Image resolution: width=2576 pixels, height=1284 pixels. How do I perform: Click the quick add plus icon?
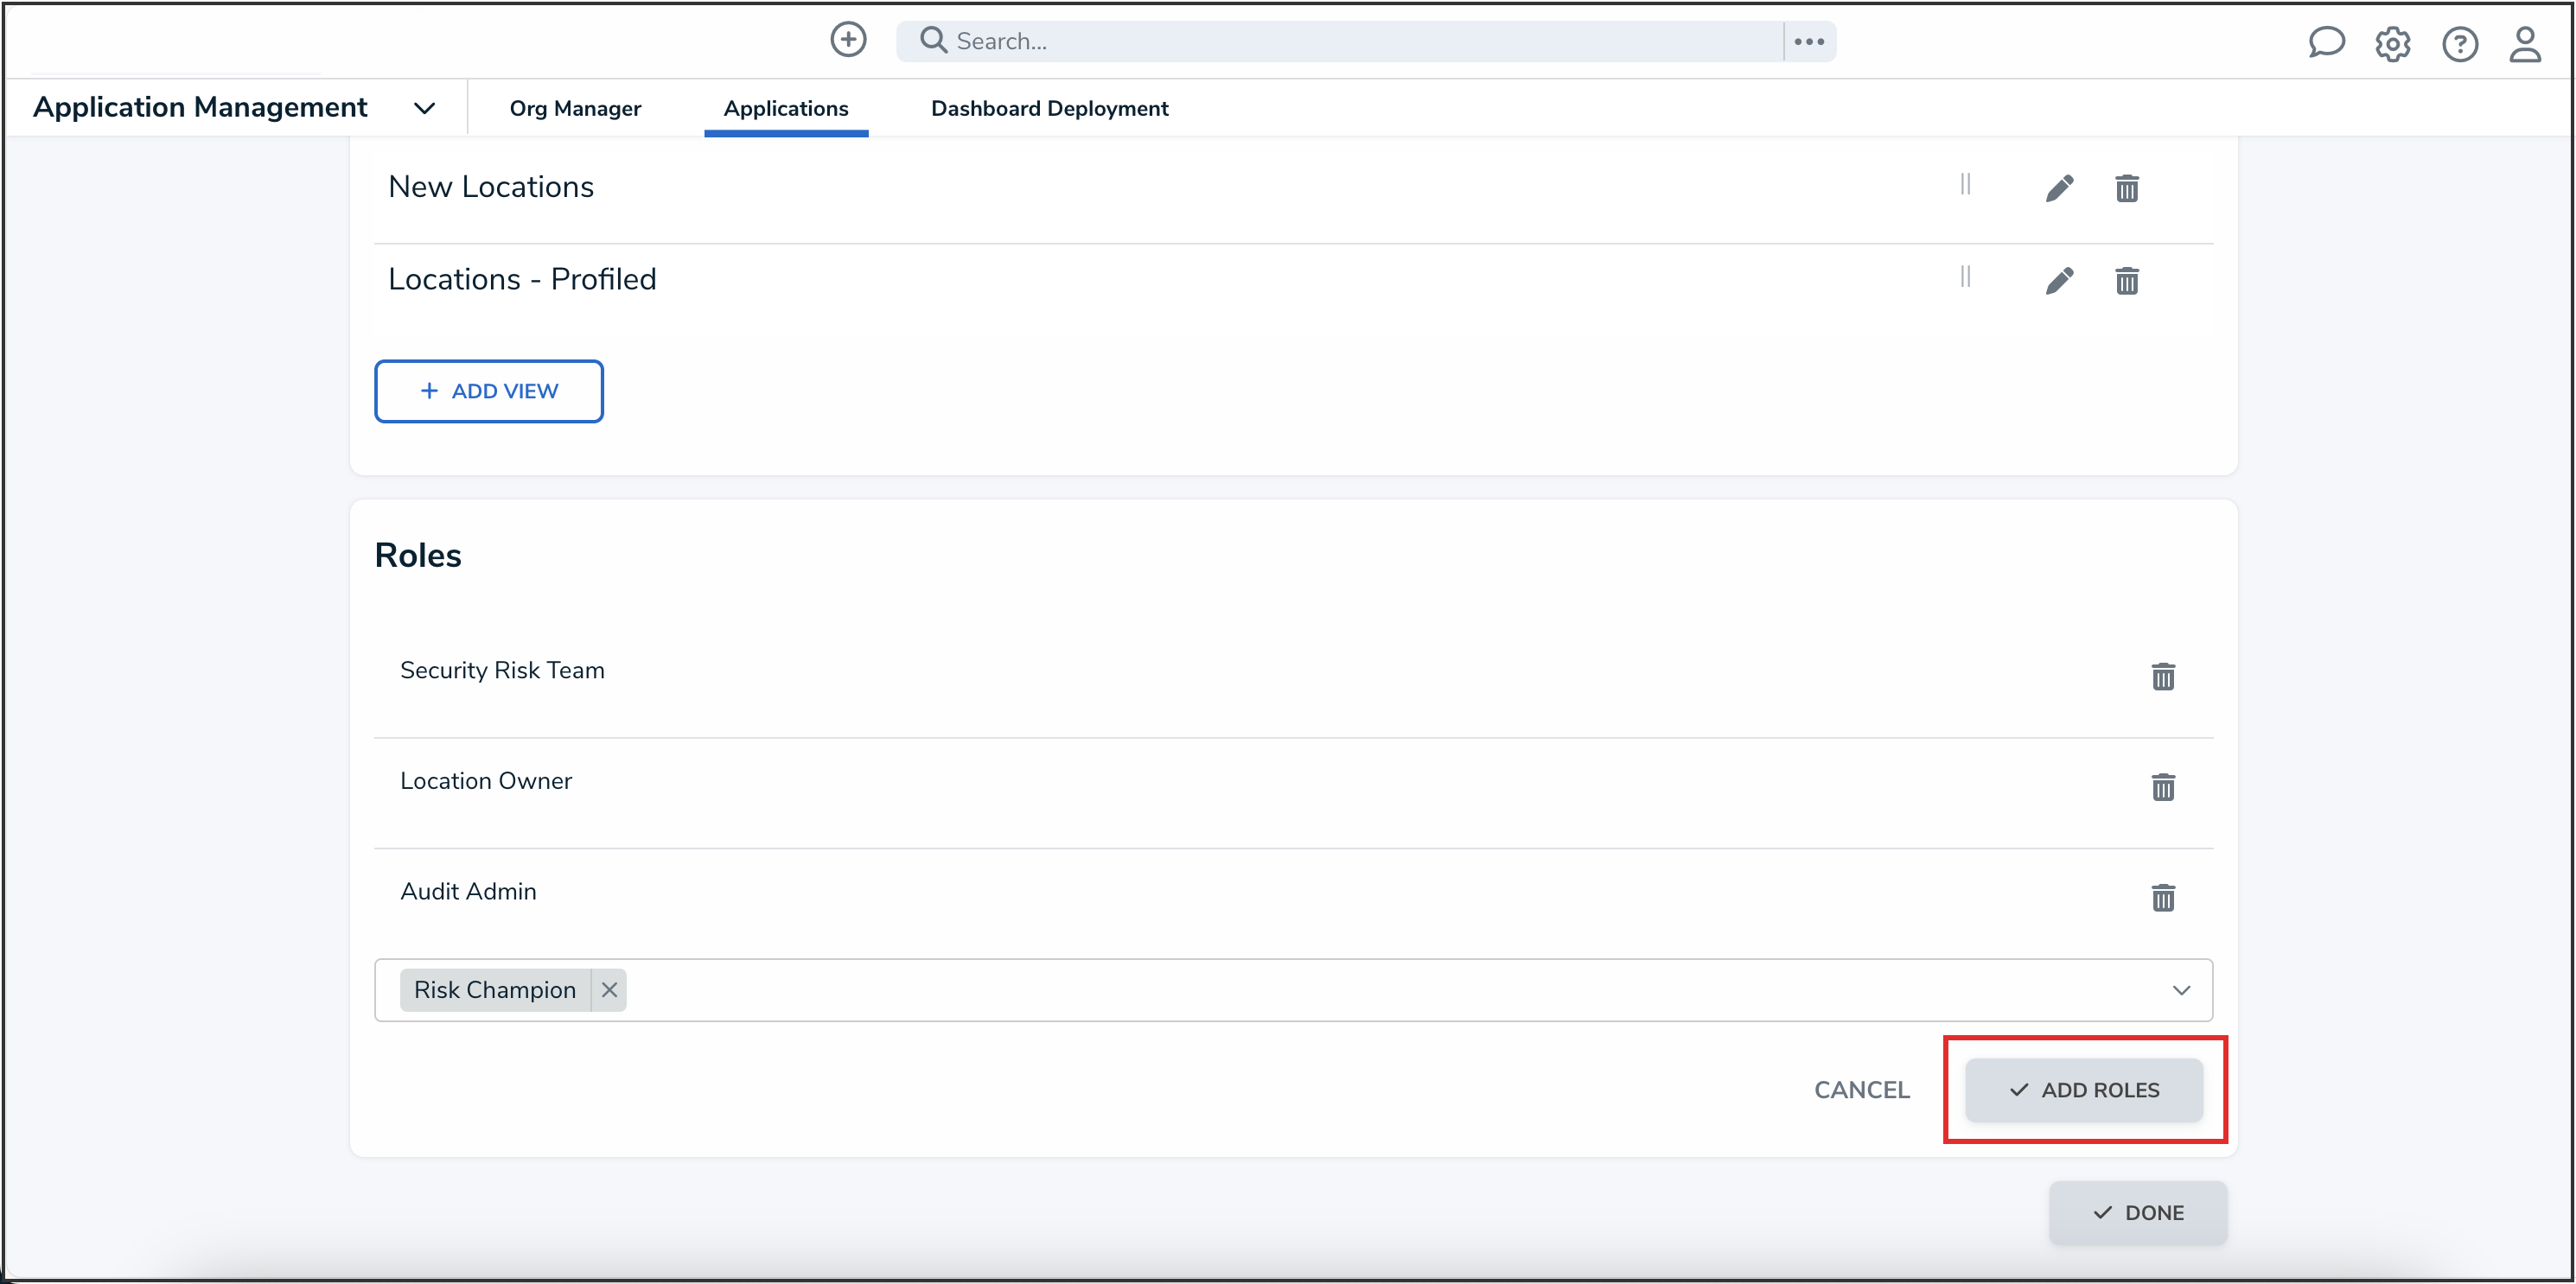pos(848,40)
